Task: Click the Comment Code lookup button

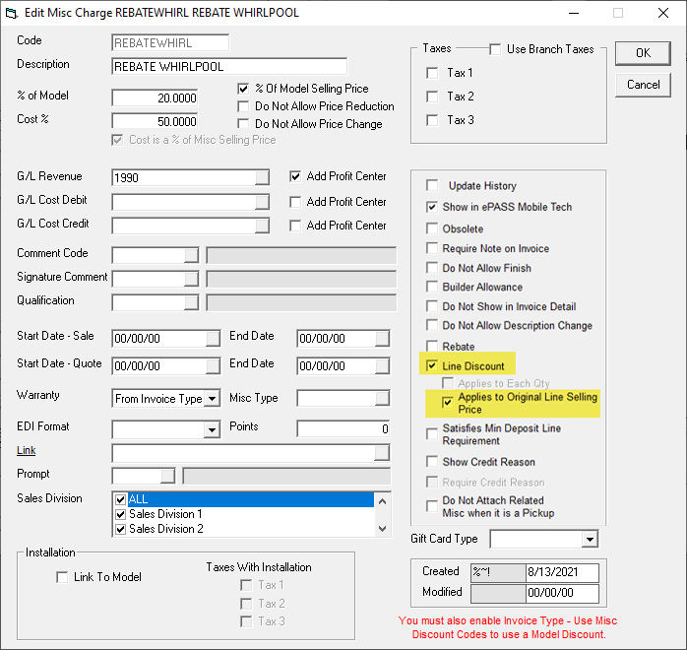Action: click(x=192, y=255)
